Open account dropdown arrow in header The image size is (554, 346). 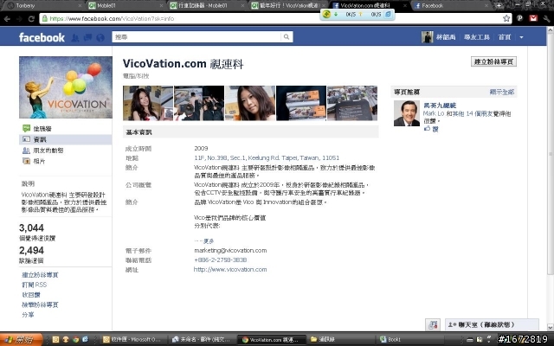521,37
